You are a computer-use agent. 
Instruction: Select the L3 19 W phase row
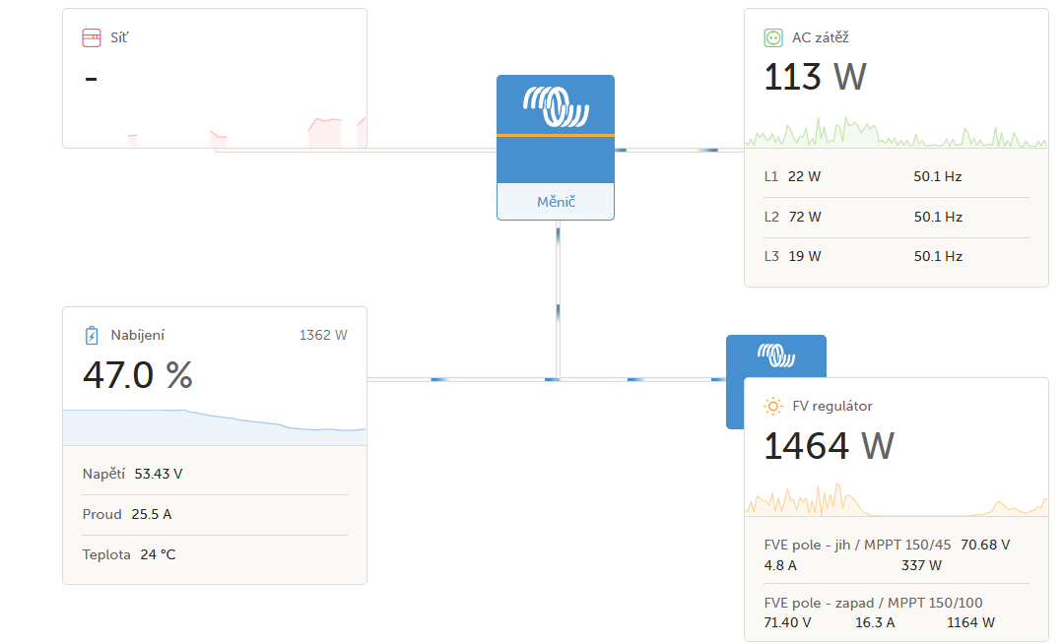click(897, 256)
